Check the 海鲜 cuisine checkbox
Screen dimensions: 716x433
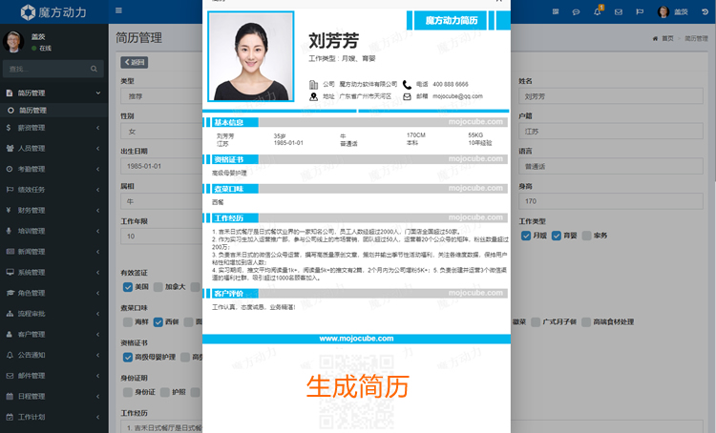[128, 322]
